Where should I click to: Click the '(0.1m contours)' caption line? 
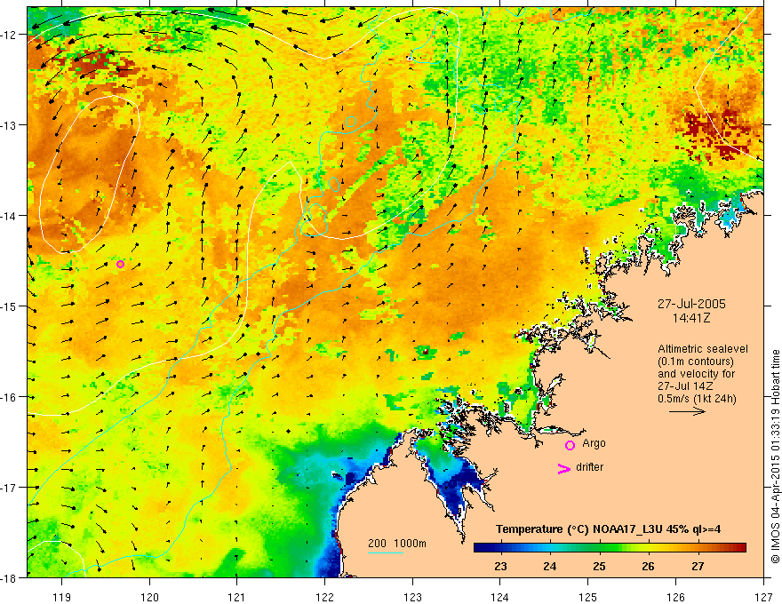pos(696,362)
